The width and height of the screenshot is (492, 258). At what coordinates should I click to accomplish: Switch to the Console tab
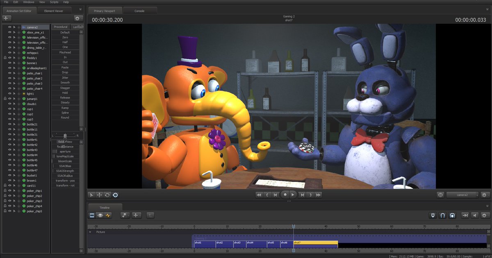[x=139, y=11]
